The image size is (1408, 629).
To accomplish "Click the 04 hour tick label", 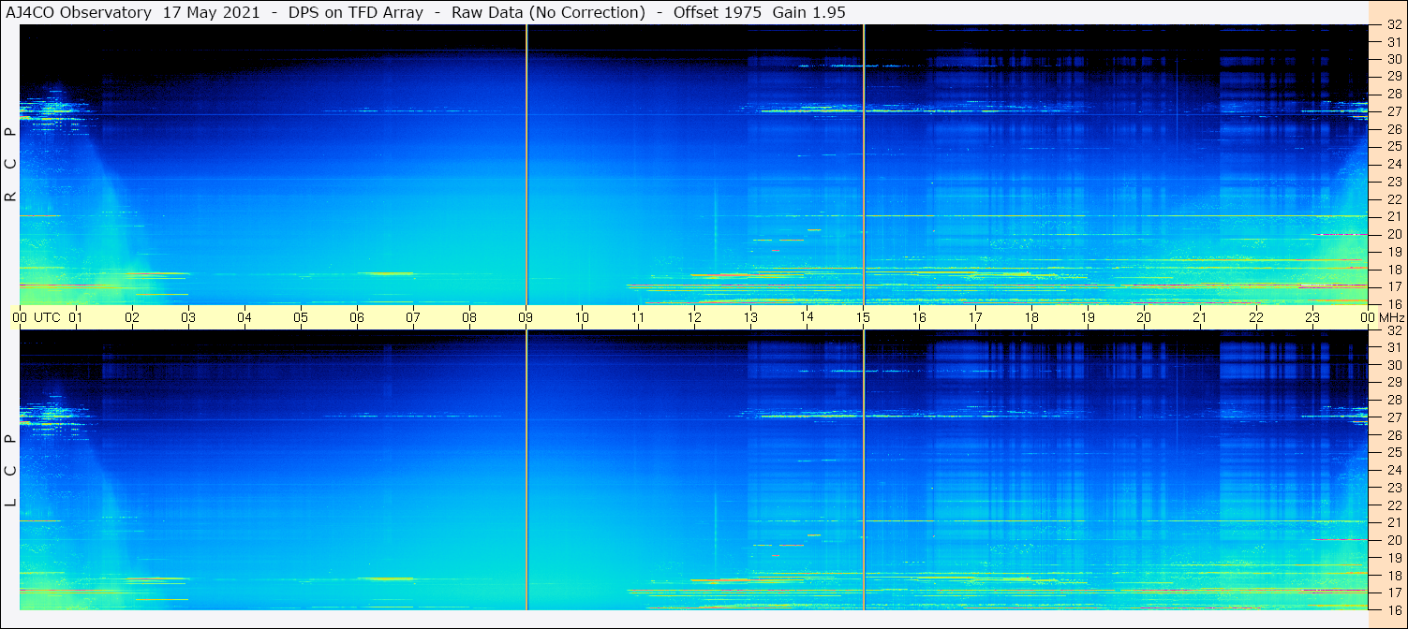I will tap(245, 317).
